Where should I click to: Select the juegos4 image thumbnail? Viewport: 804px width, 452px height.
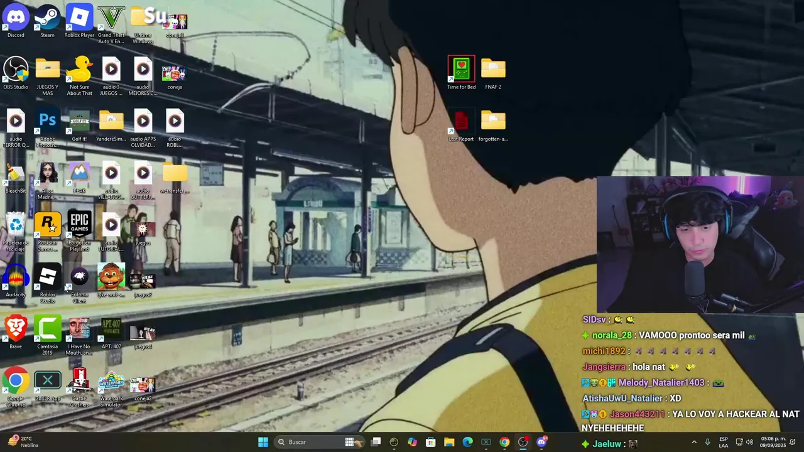(143, 334)
